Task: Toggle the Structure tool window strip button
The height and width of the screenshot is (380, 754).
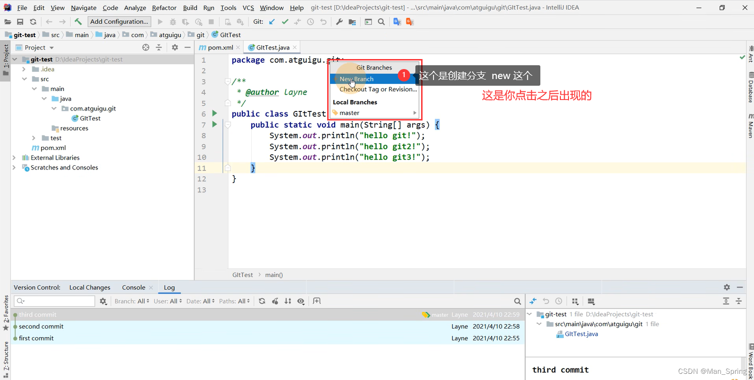Action: (6, 359)
